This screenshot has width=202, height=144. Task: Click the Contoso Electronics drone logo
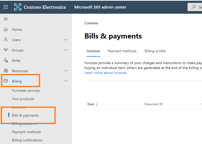point(18,7)
